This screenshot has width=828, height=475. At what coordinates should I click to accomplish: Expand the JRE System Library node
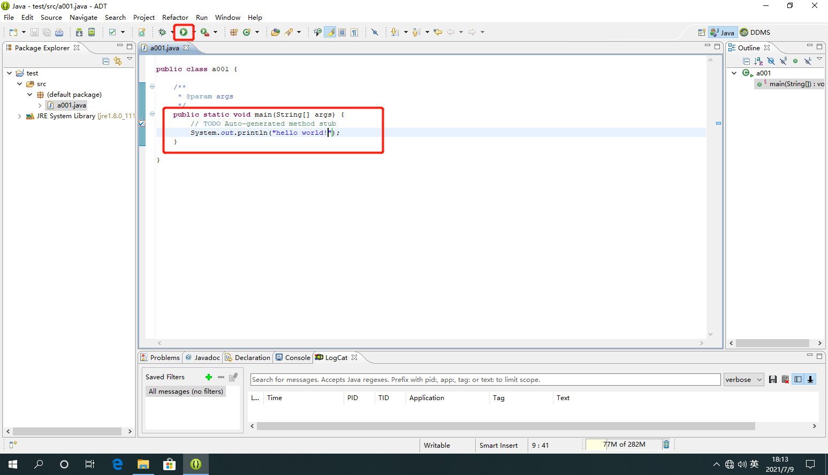(20, 116)
